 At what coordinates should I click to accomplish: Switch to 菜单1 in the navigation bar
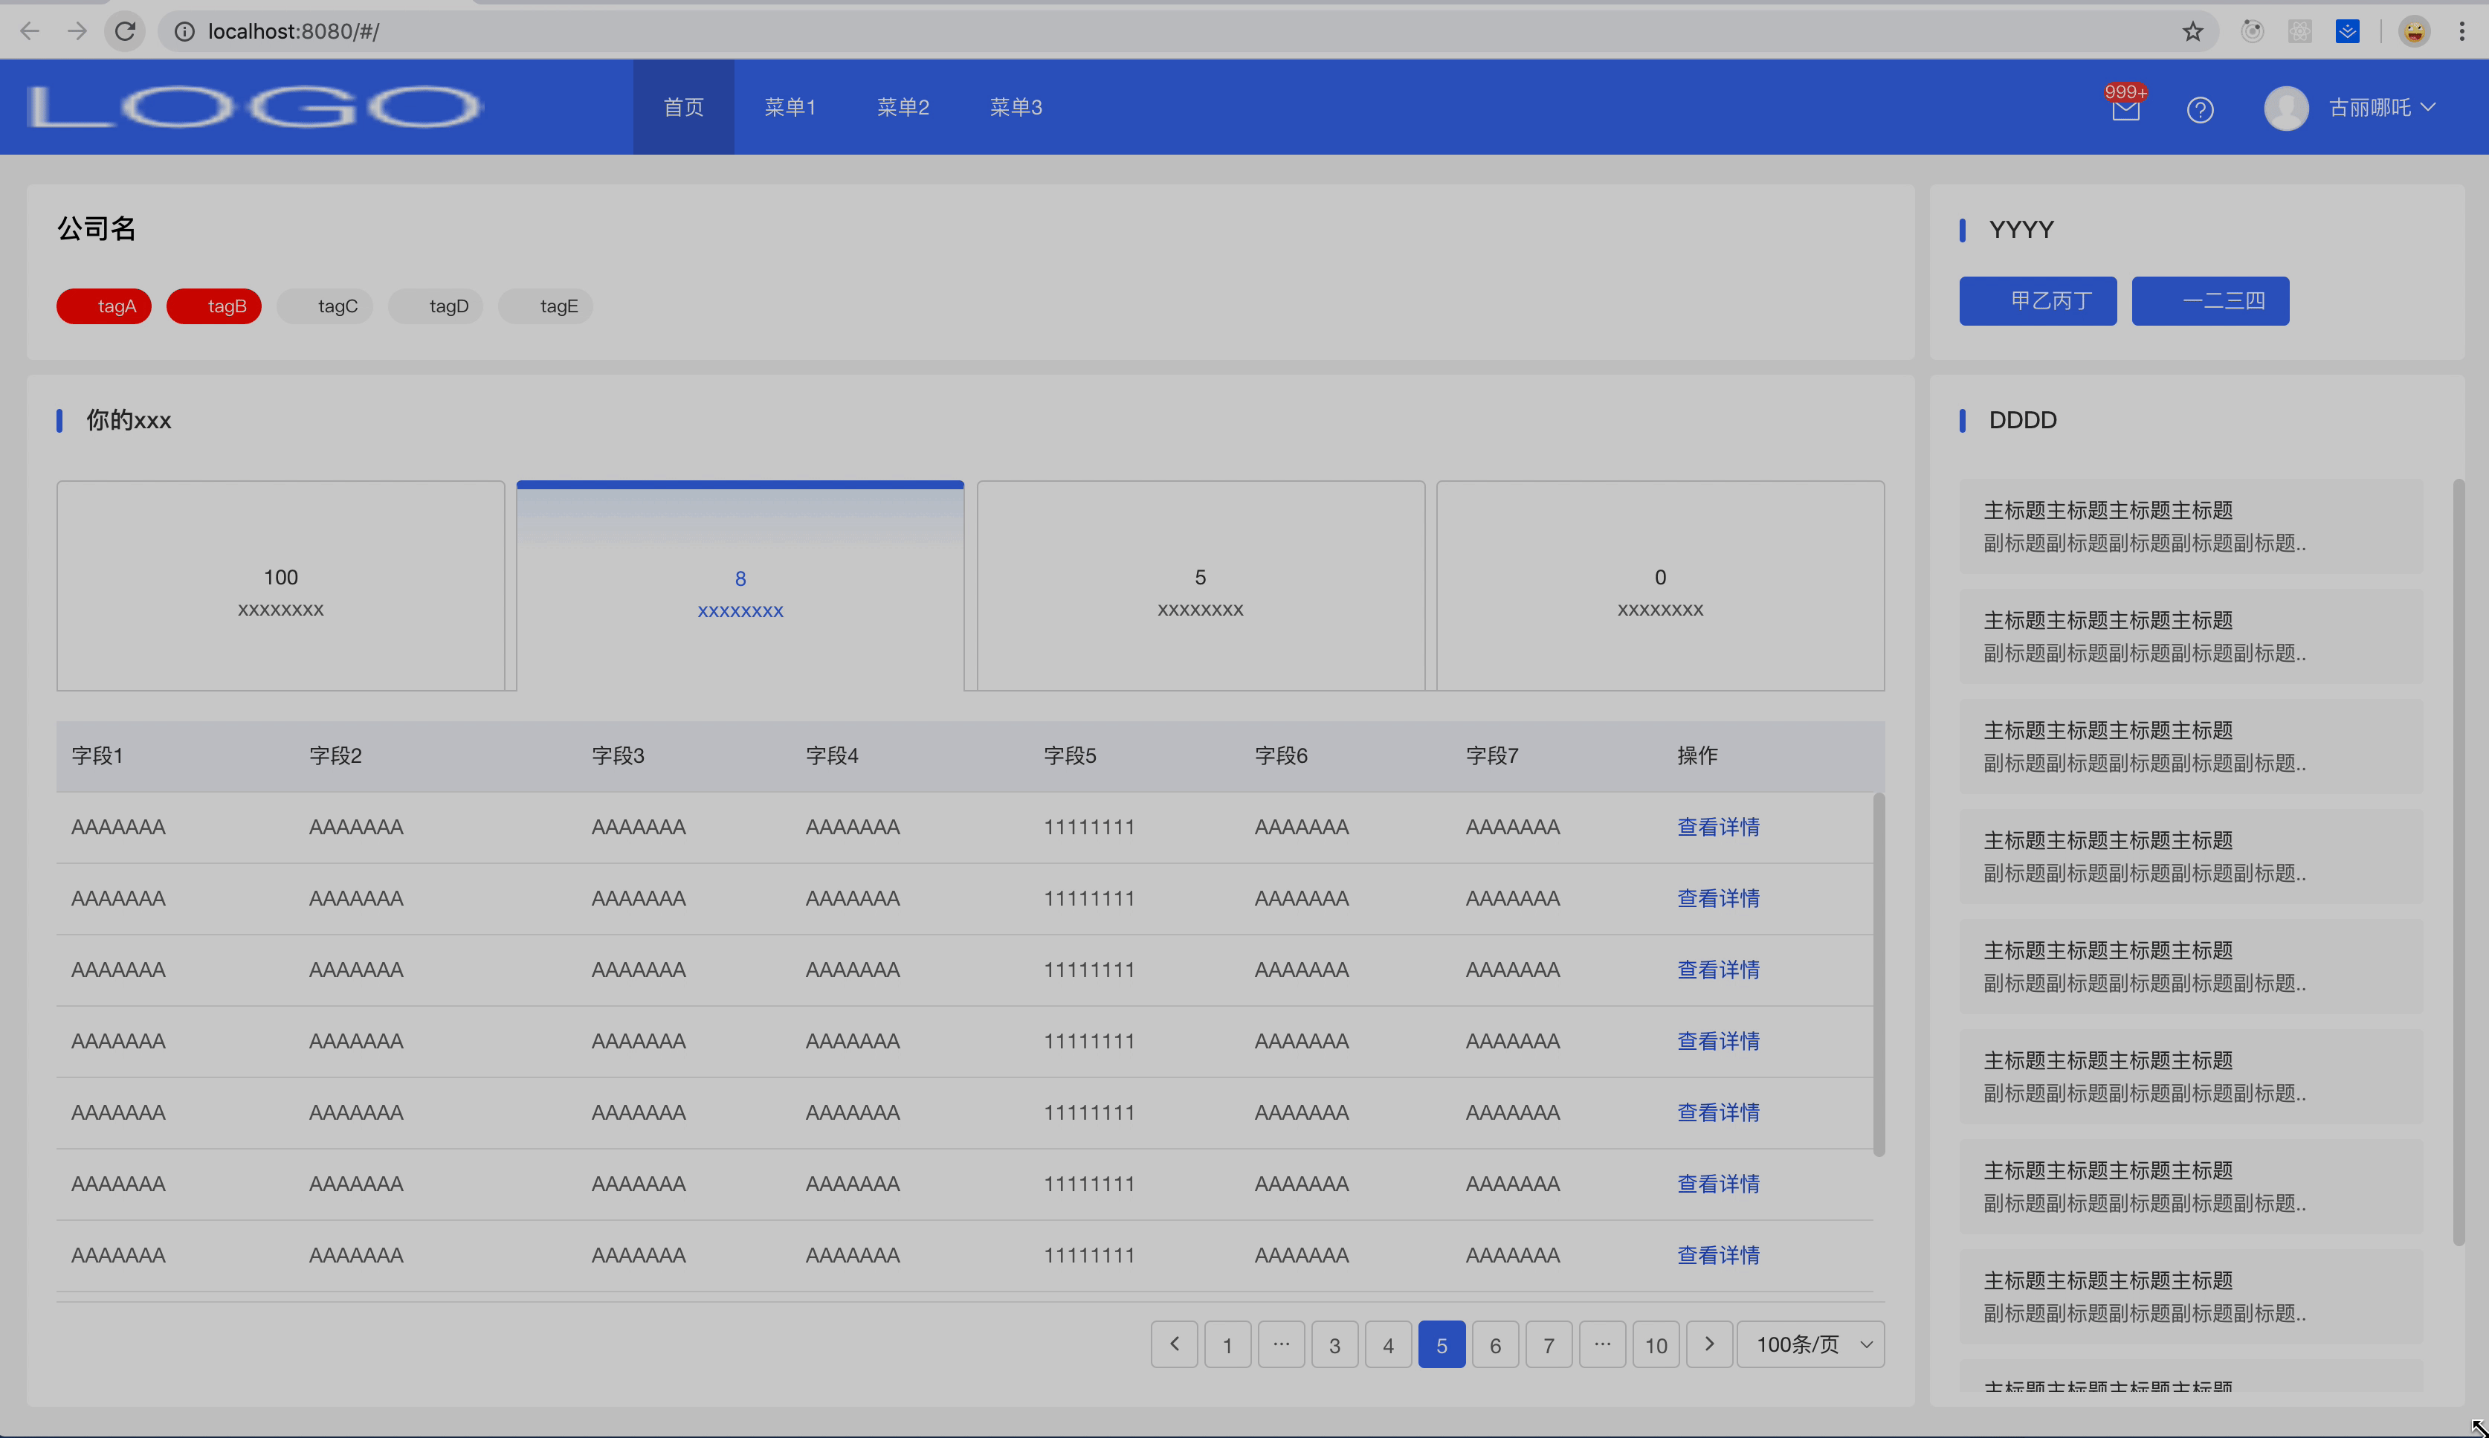pyautogui.click(x=790, y=106)
